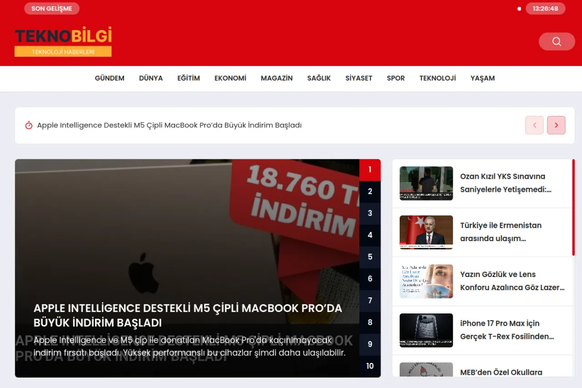Click the 13:26:48 clock badge

(x=545, y=9)
